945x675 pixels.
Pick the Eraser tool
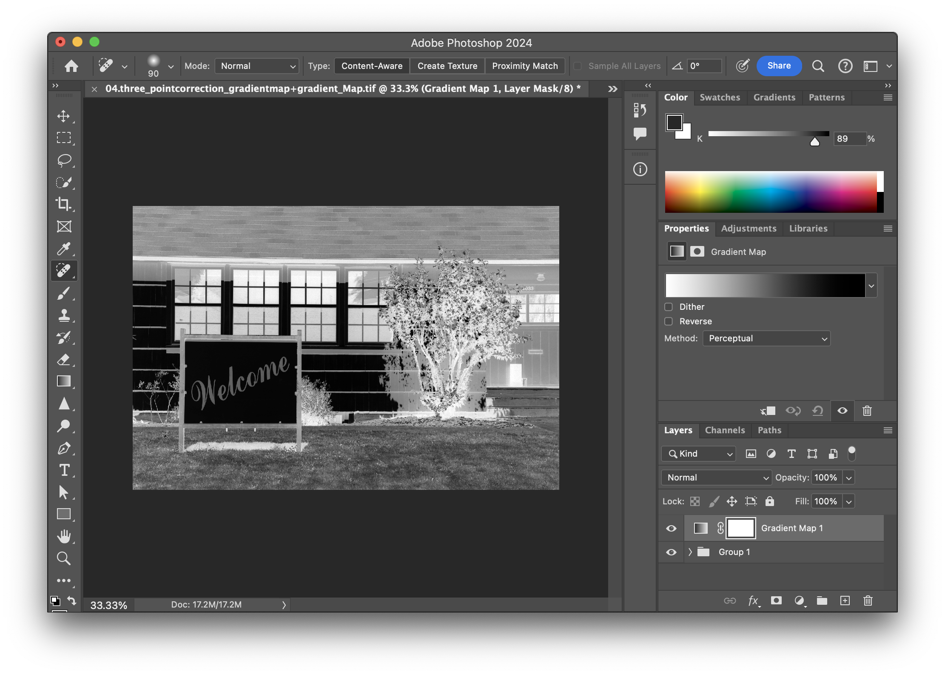tap(64, 360)
